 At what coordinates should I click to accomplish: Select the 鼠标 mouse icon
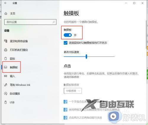pyautogui.click(x=6, y=58)
